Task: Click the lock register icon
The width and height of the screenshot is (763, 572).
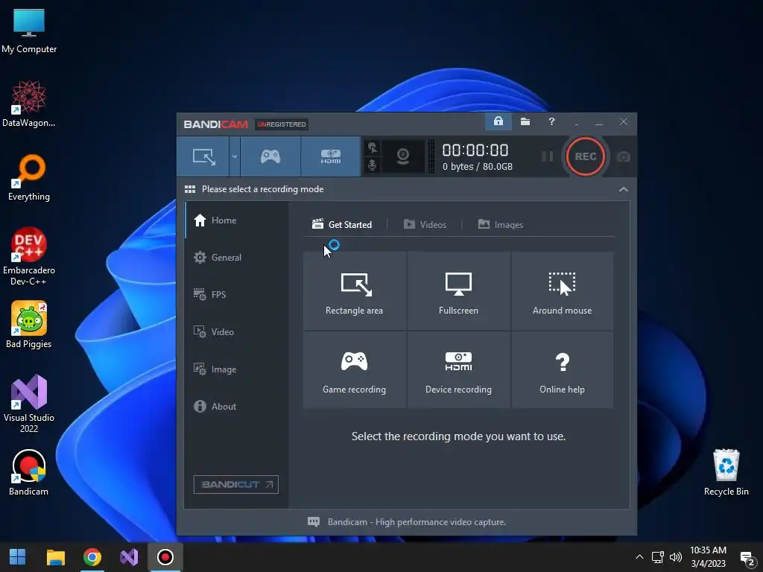Action: coord(498,121)
